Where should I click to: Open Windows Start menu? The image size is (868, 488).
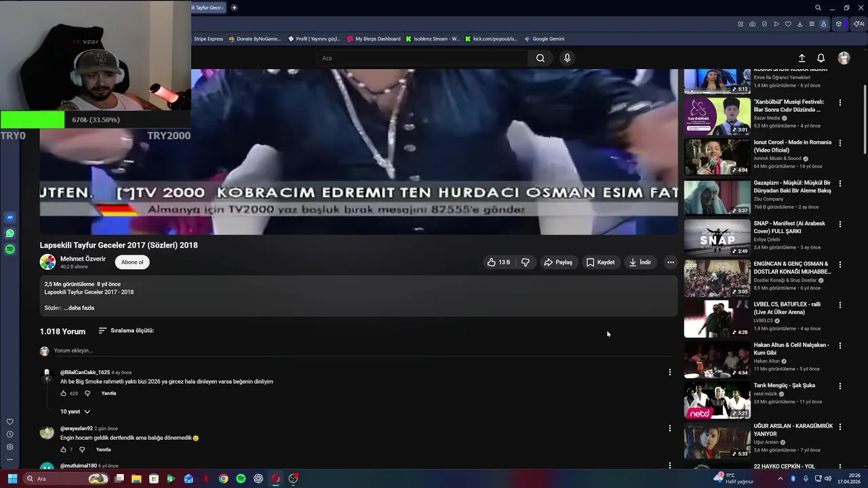click(x=12, y=479)
